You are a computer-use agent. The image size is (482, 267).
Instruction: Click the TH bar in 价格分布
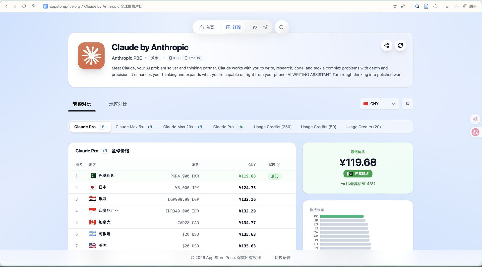[345, 244]
